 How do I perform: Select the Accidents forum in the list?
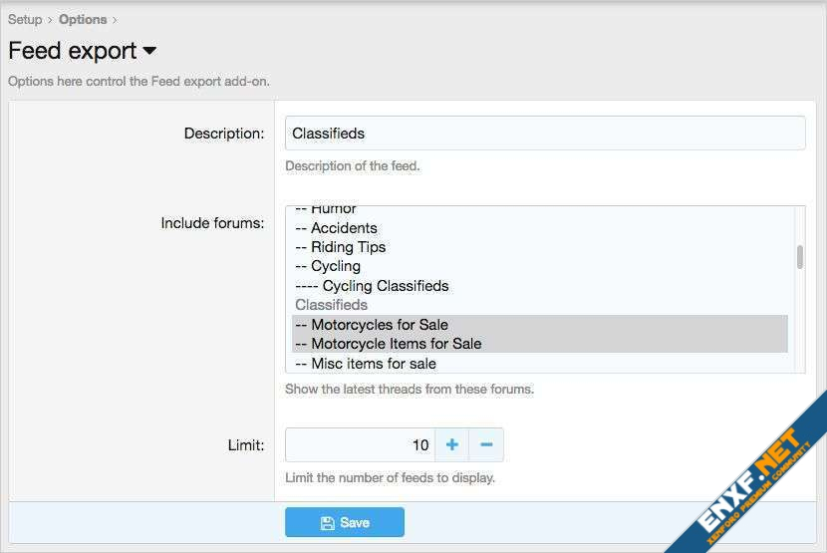point(344,228)
